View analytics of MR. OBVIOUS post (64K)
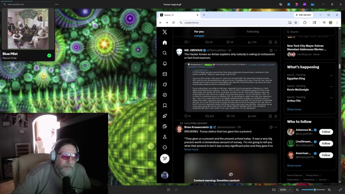 252,116
